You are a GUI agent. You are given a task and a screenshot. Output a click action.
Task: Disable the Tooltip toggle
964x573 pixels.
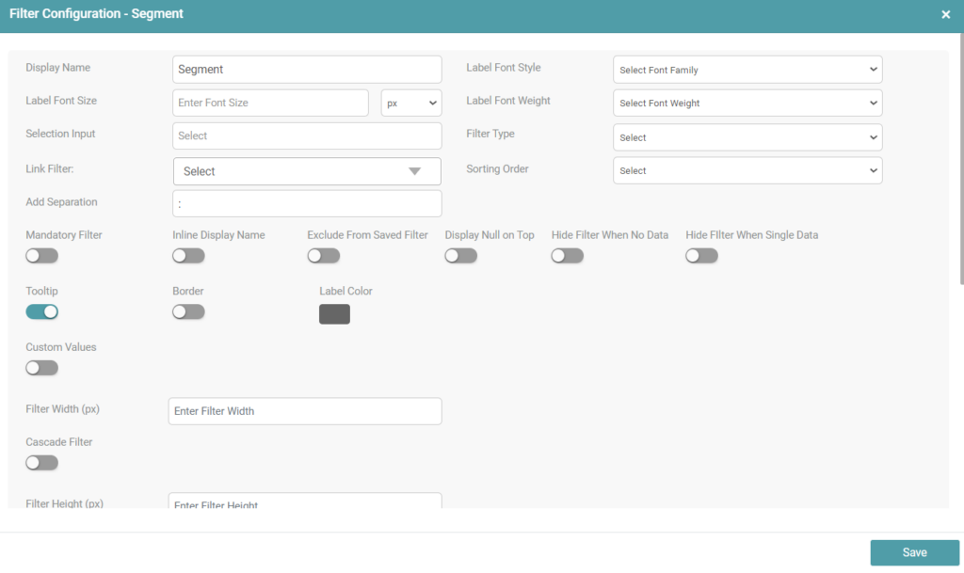click(x=41, y=311)
